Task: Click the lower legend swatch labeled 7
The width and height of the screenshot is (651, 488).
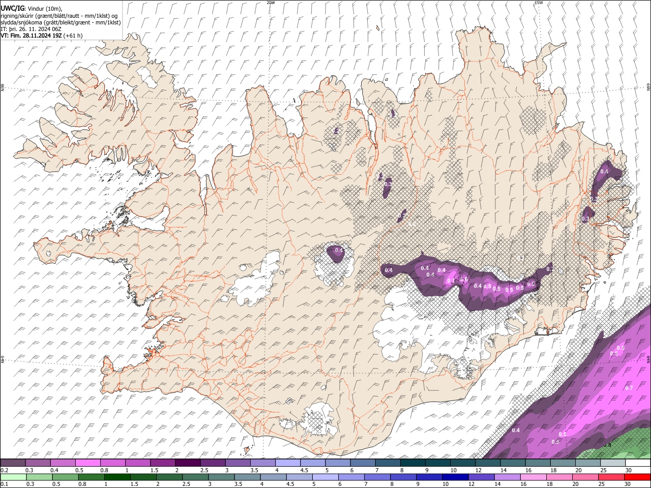Action: click(377, 477)
